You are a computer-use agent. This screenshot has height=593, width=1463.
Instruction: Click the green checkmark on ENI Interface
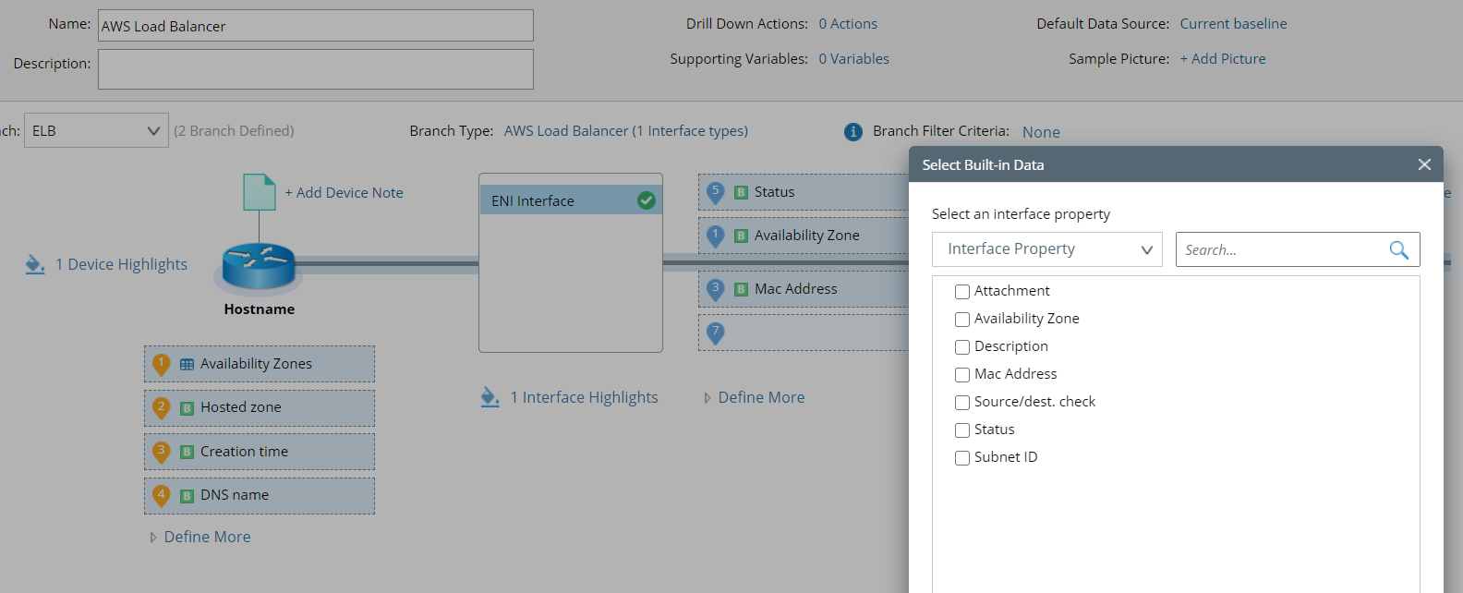pos(647,200)
